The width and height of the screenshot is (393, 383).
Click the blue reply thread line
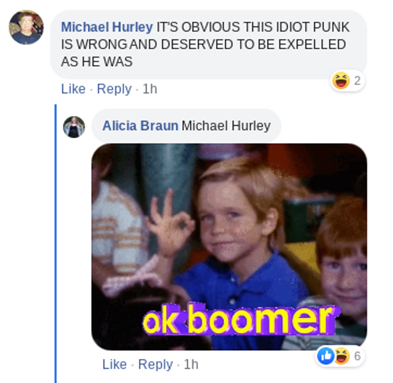56,243
